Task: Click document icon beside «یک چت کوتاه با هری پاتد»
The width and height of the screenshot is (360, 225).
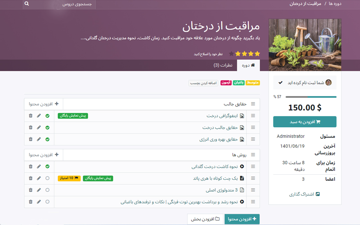Action: coord(242,178)
